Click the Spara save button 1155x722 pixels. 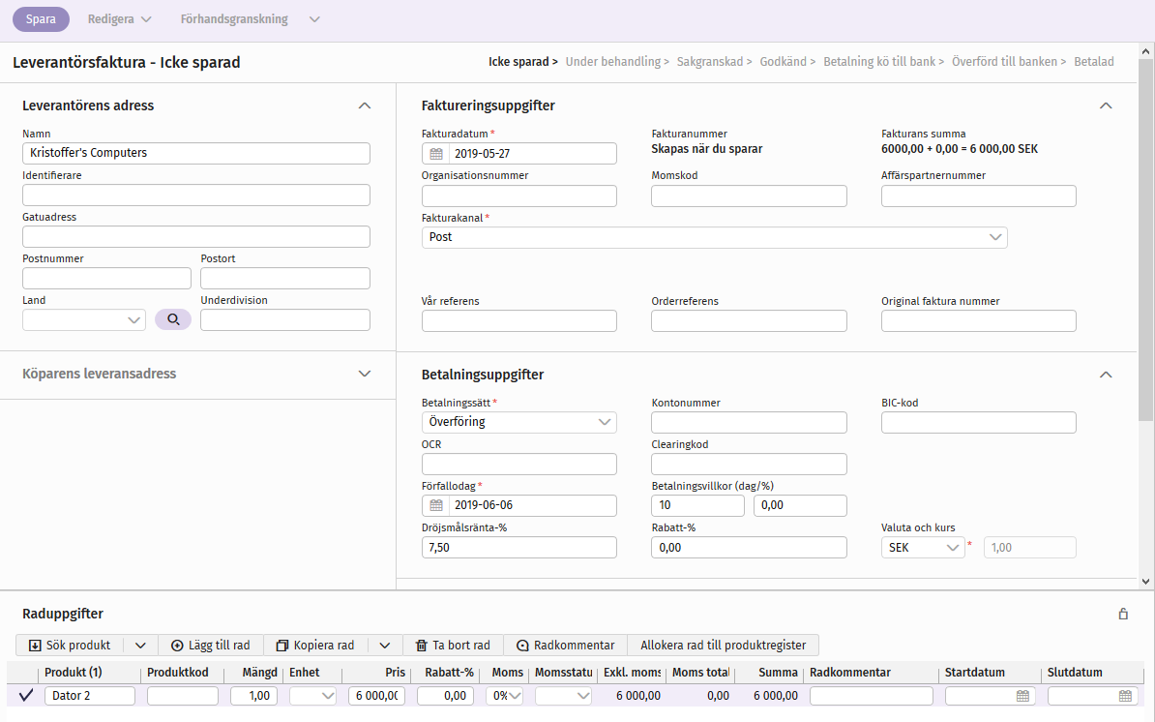point(41,19)
